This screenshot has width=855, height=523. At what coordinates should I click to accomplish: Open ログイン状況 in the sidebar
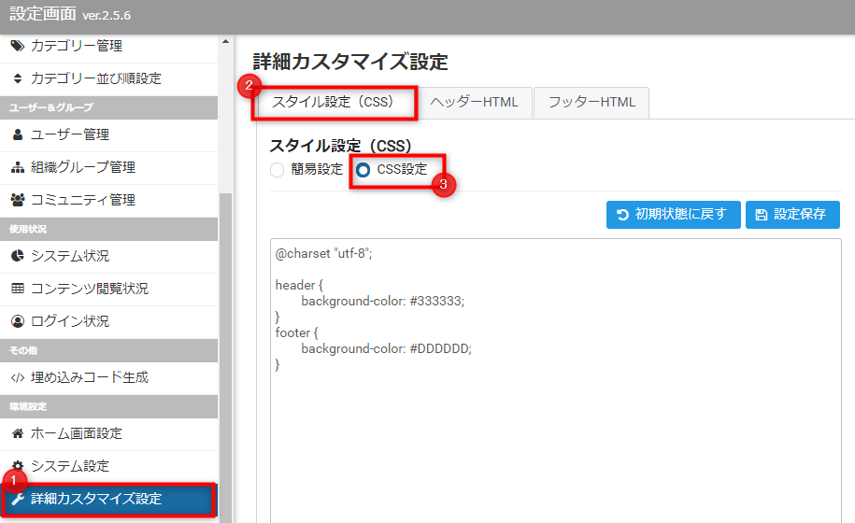click(70, 321)
